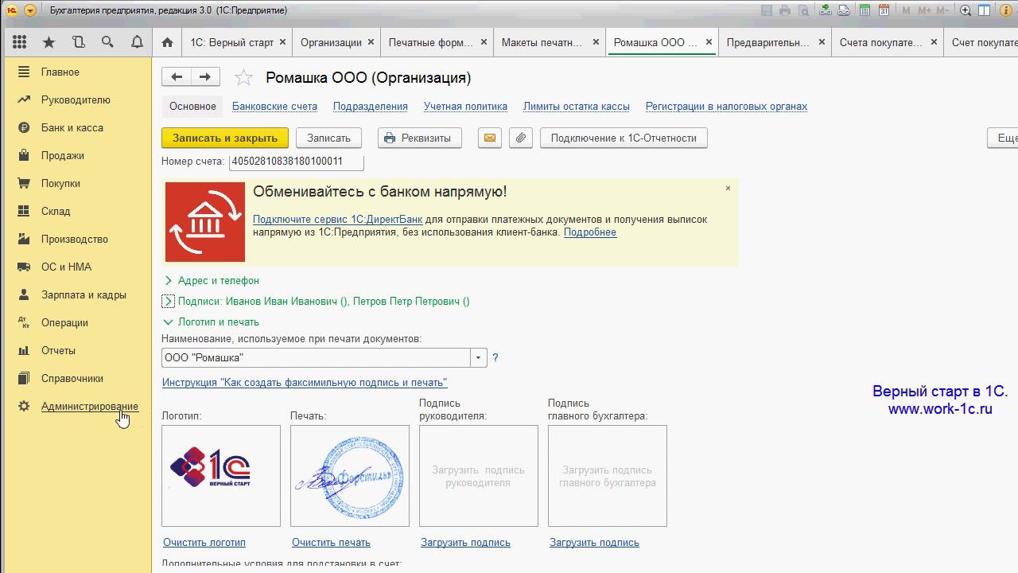Click the question mark help icon
This screenshot has width=1018, height=573.
pyautogui.click(x=495, y=358)
